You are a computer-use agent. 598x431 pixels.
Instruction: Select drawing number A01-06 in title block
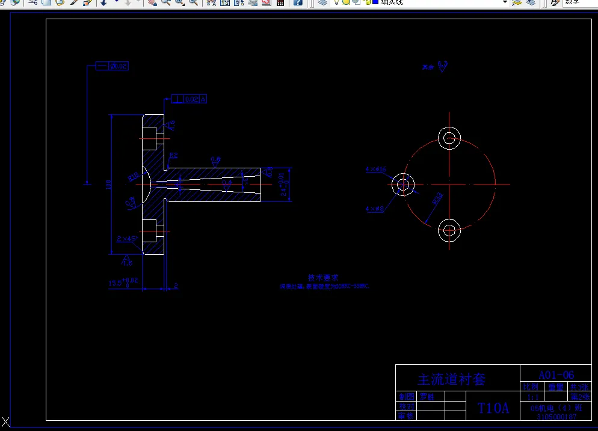coord(556,375)
